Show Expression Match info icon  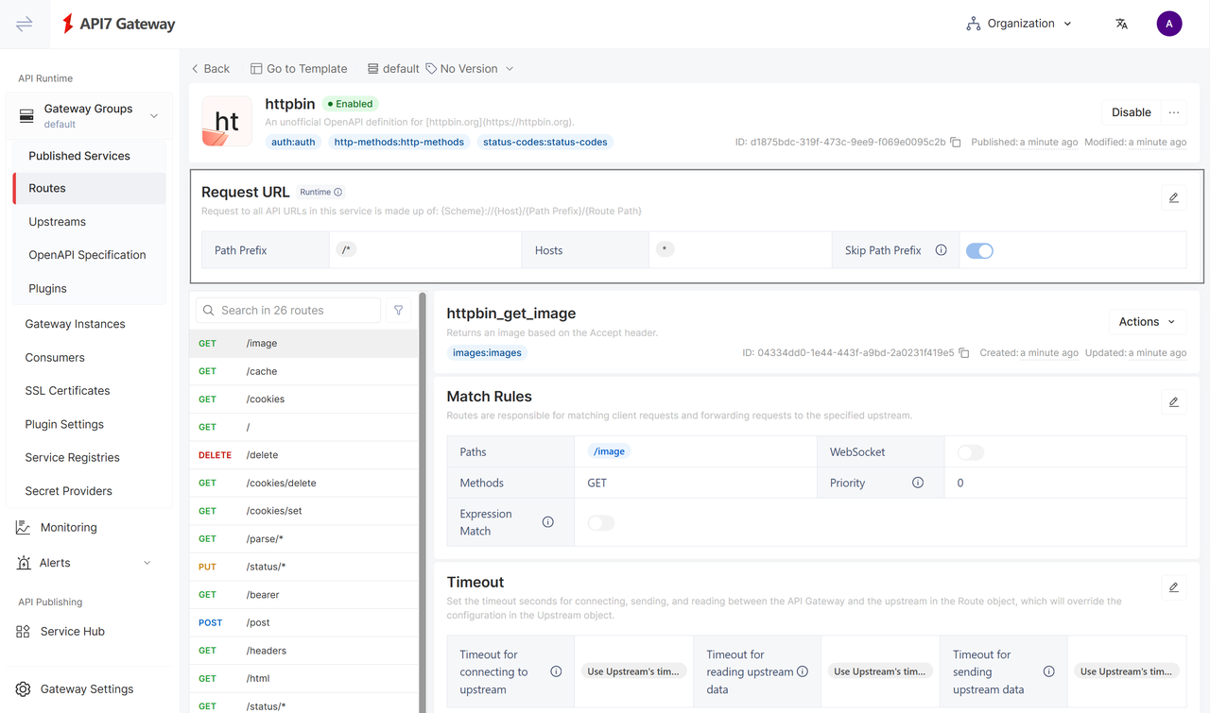coord(548,522)
